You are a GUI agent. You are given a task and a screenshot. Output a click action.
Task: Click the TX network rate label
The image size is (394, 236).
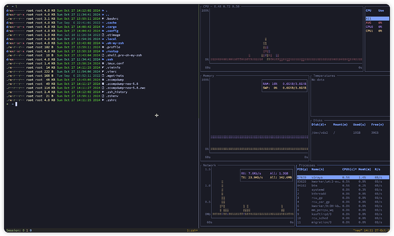252,178
